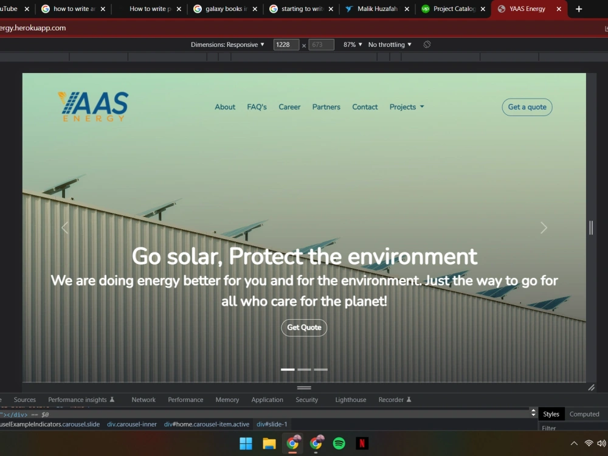
Task: Toggle the device rotation icon in DevTools toolbar
Action: (427, 44)
